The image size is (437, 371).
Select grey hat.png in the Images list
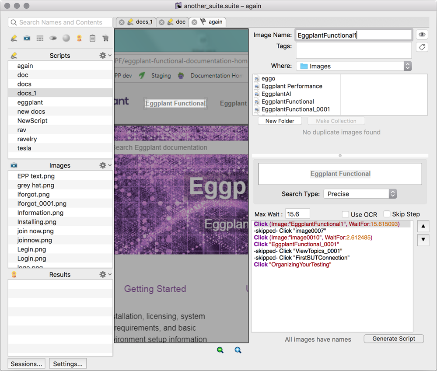tap(60, 185)
